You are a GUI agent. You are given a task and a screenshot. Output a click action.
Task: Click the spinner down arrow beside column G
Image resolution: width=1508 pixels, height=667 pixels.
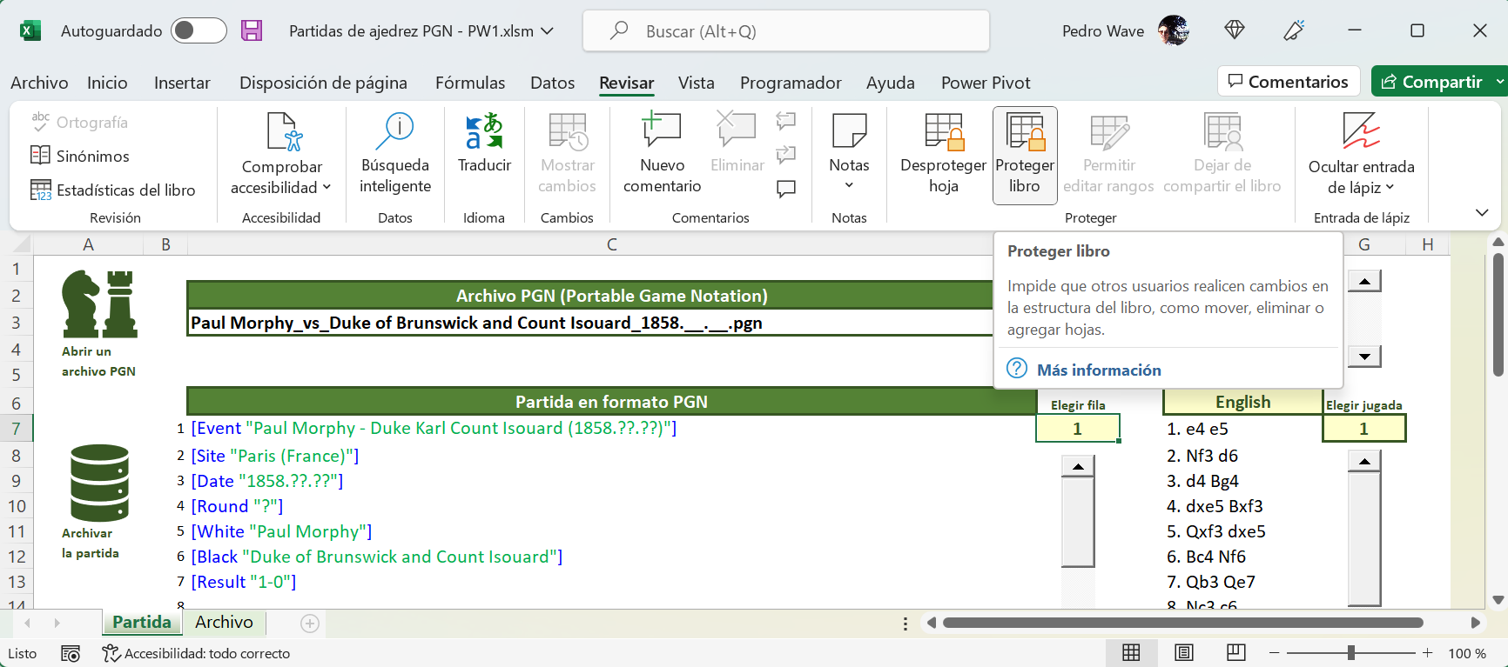(x=1364, y=356)
